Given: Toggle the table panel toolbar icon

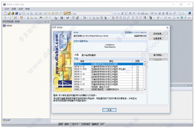Looking at the screenshot, I should (x=69, y=13).
